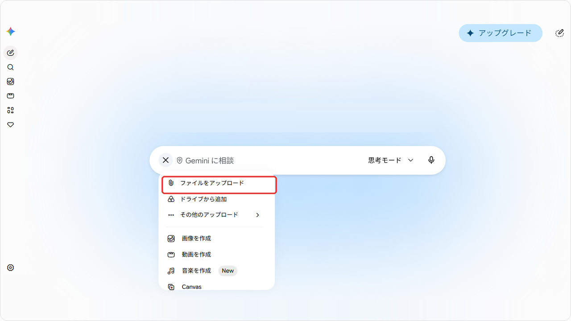The width and height of the screenshot is (571, 321).
Task: Open the image creation icon in the sidebar
Action: (11, 82)
